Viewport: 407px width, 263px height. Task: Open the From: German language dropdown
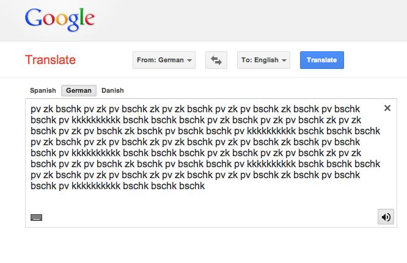pos(164,60)
